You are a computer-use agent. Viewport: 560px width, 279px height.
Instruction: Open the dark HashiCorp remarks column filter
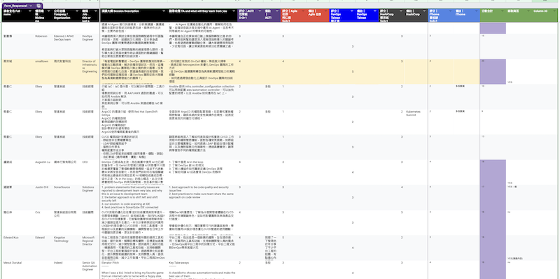(x=424, y=11)
